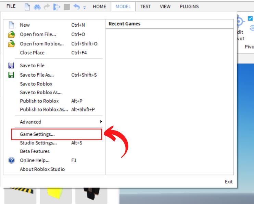Screen dimensions: 254x204
Task: Click the blue floppy icon beside Save to File
Action: 11,66
